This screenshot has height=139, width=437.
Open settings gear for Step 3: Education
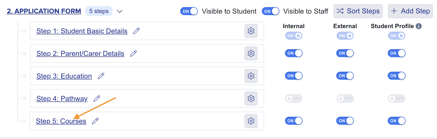pos(251,76)
